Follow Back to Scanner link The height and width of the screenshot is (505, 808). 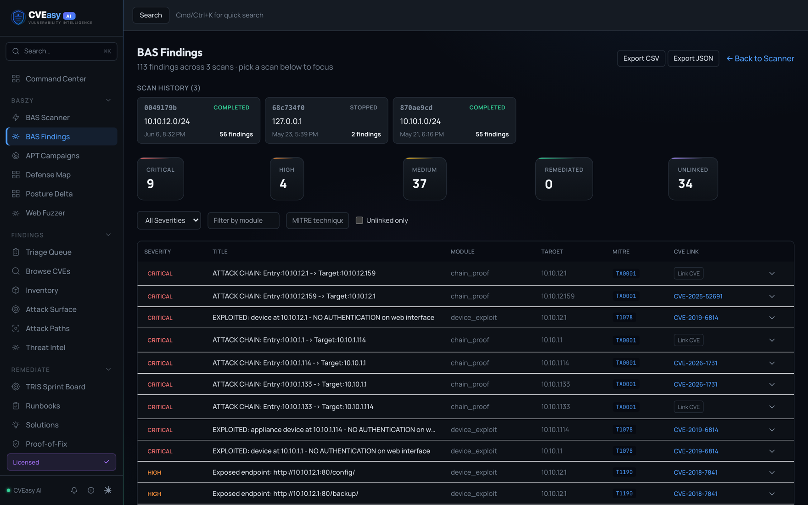point(760,58)
